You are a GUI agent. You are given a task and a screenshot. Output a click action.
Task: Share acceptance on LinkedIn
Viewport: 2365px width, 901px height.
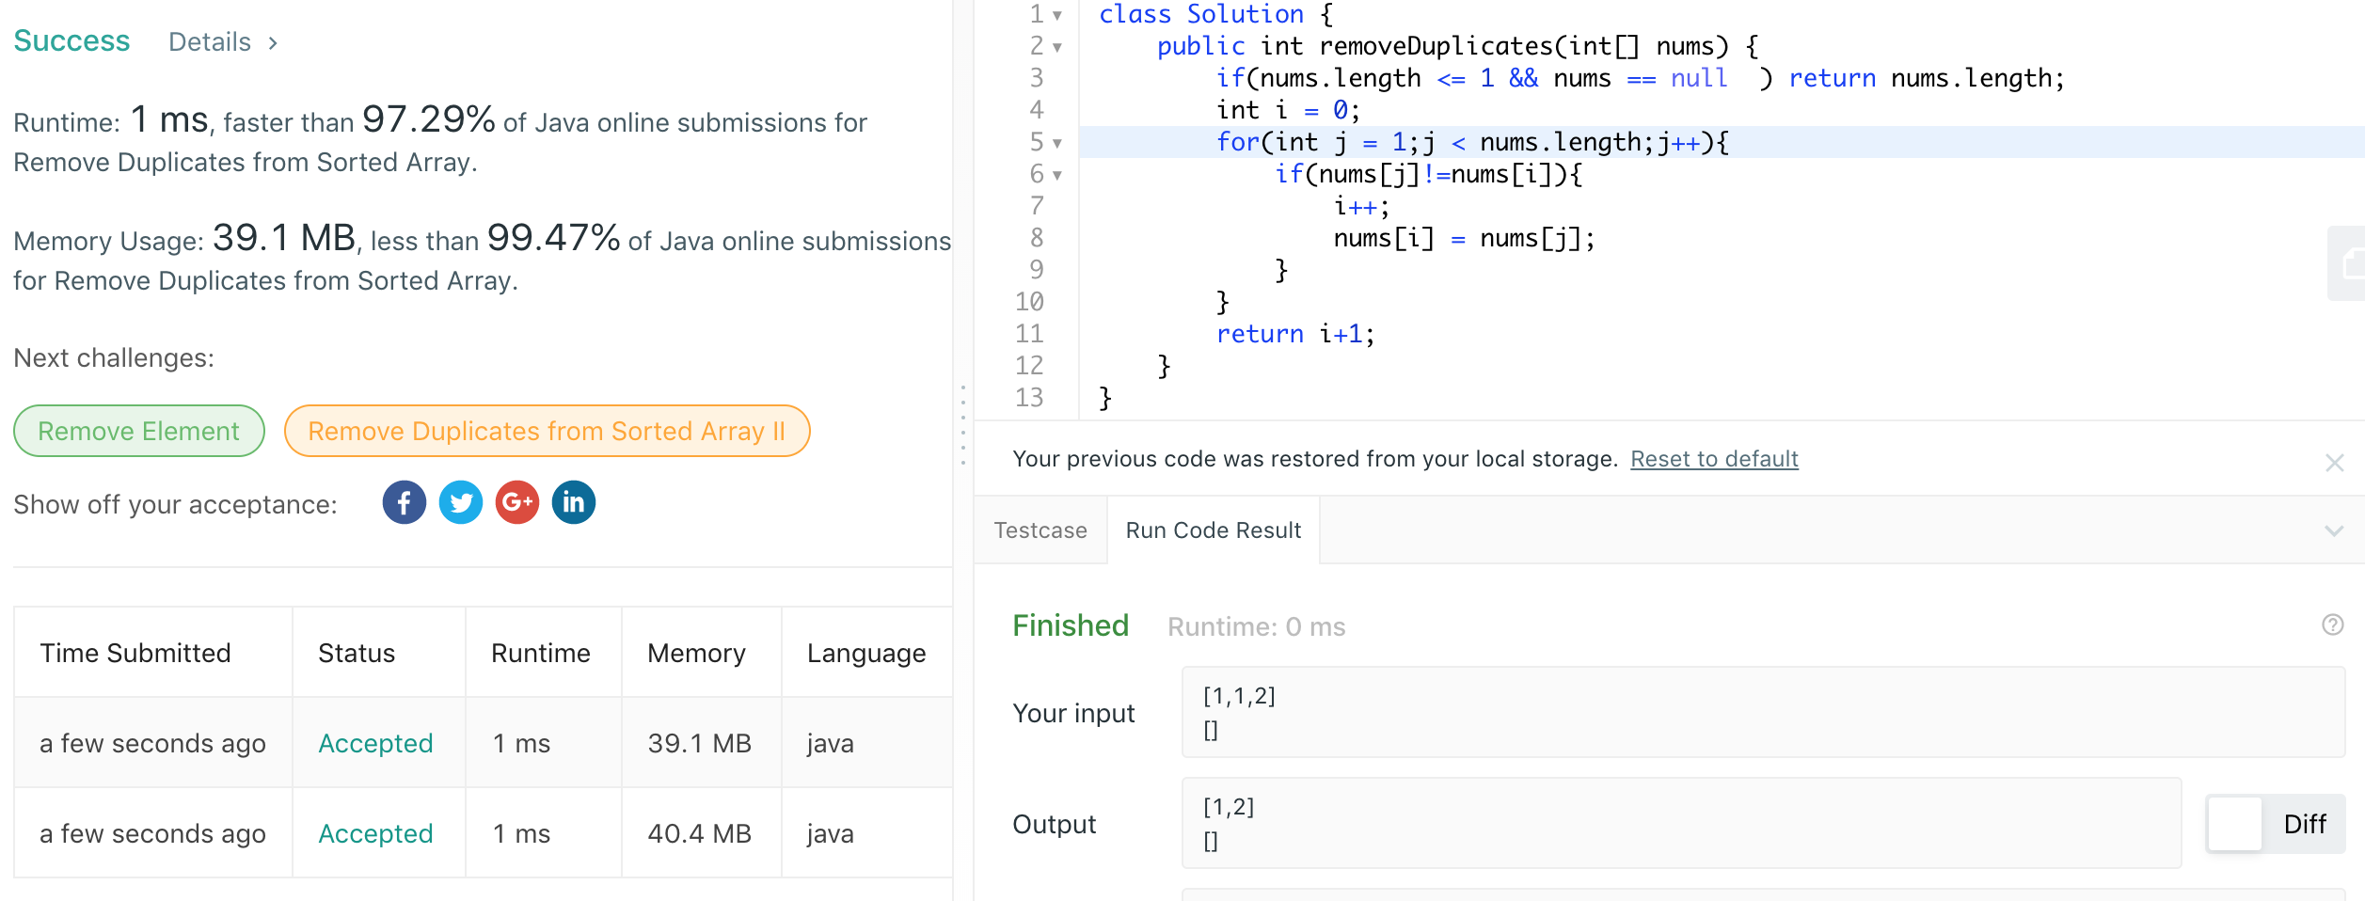point(574,502)
